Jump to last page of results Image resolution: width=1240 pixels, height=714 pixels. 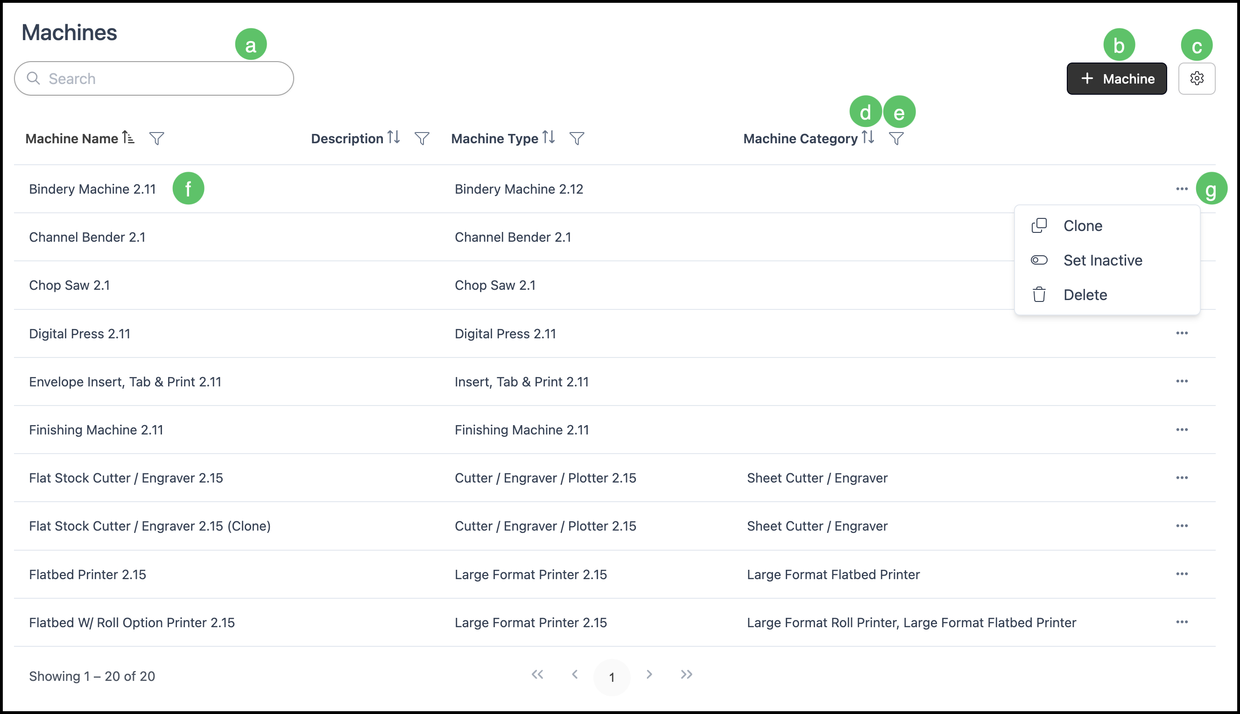pyautogui.click(x=686, y=675)
